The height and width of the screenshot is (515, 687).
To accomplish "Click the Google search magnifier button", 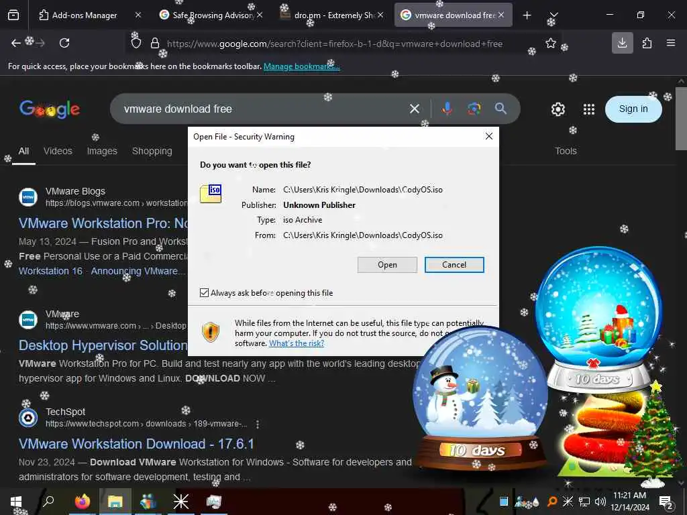I will point(500,109).
